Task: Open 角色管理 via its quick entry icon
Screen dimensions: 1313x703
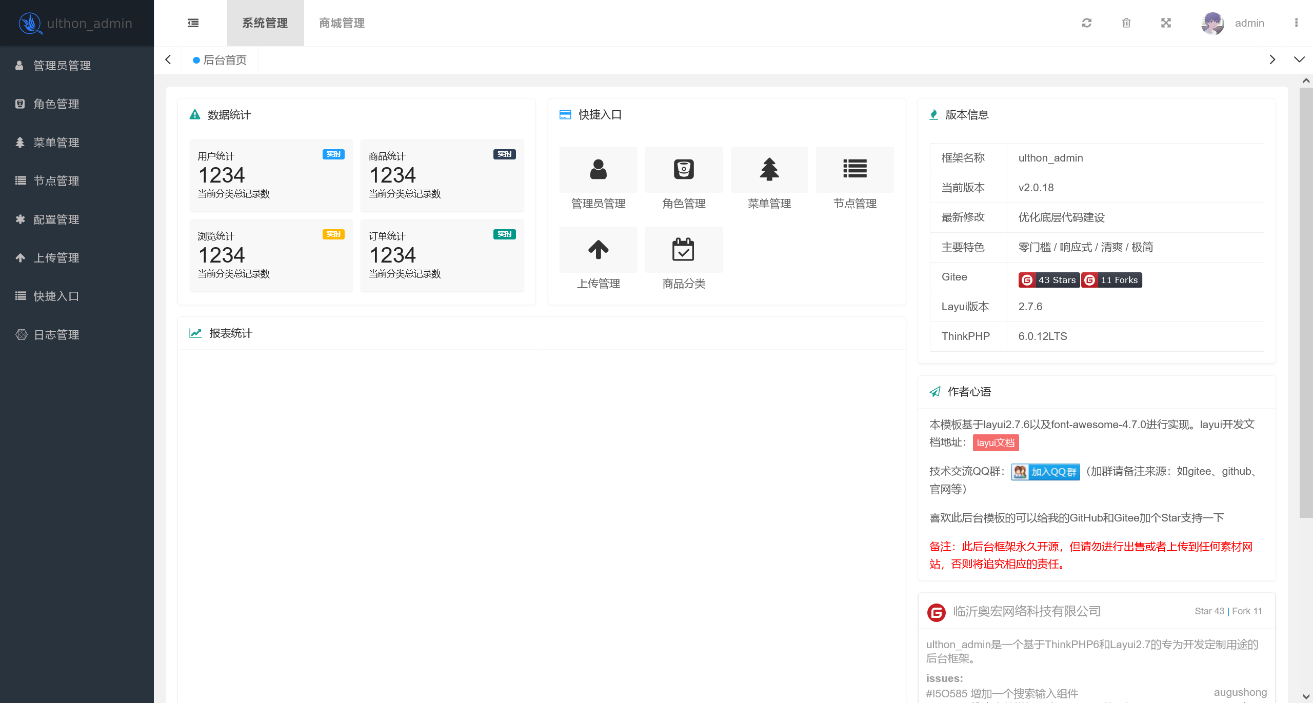Action: [684, 169]
